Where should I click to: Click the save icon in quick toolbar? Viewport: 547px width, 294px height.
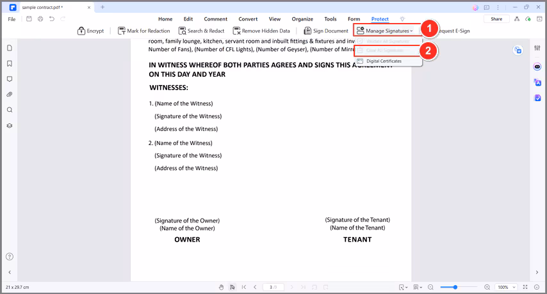pos(29,19)
